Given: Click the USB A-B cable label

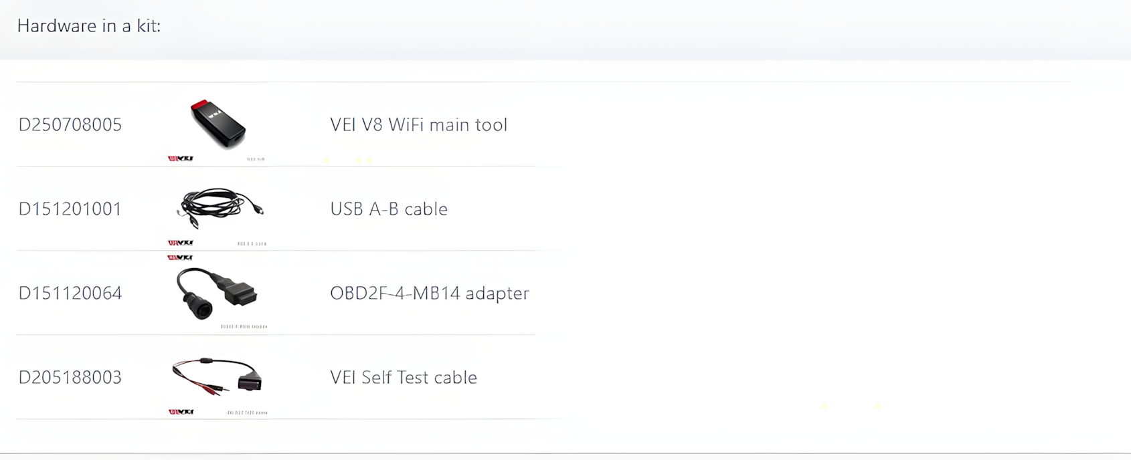Looking at the screenshot, I should tap(389, 209).
